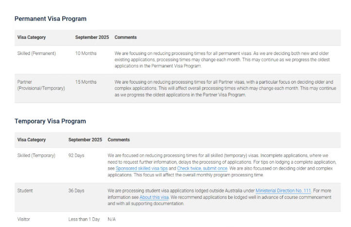Click the Temporary Visa Program heading
The image size is (351, 227).
pyautogui.click(x=50, y=121)
